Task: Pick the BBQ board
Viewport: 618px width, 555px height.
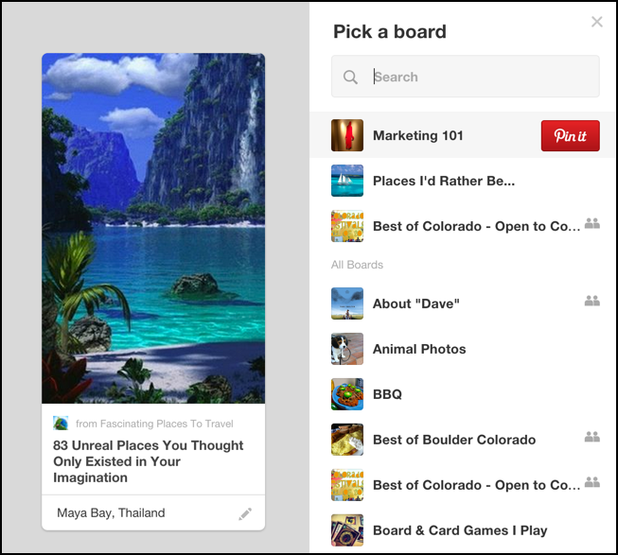Action: 462,394
